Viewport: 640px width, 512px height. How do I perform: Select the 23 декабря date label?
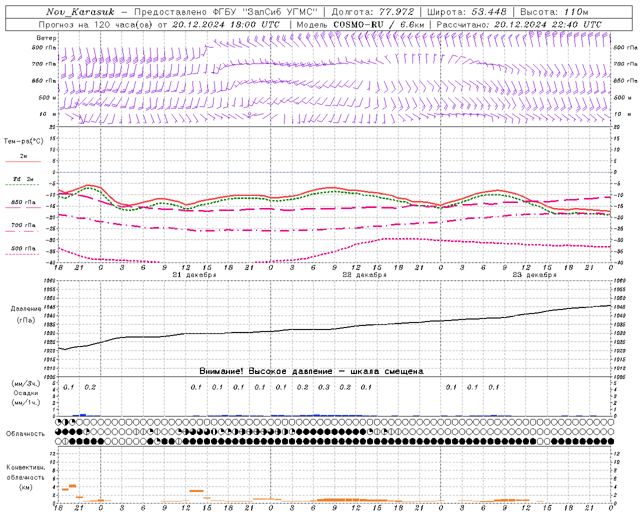tap(534, 275)
